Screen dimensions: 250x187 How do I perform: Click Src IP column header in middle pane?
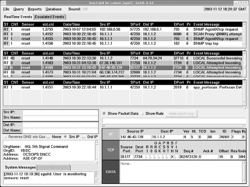[105, 54]
